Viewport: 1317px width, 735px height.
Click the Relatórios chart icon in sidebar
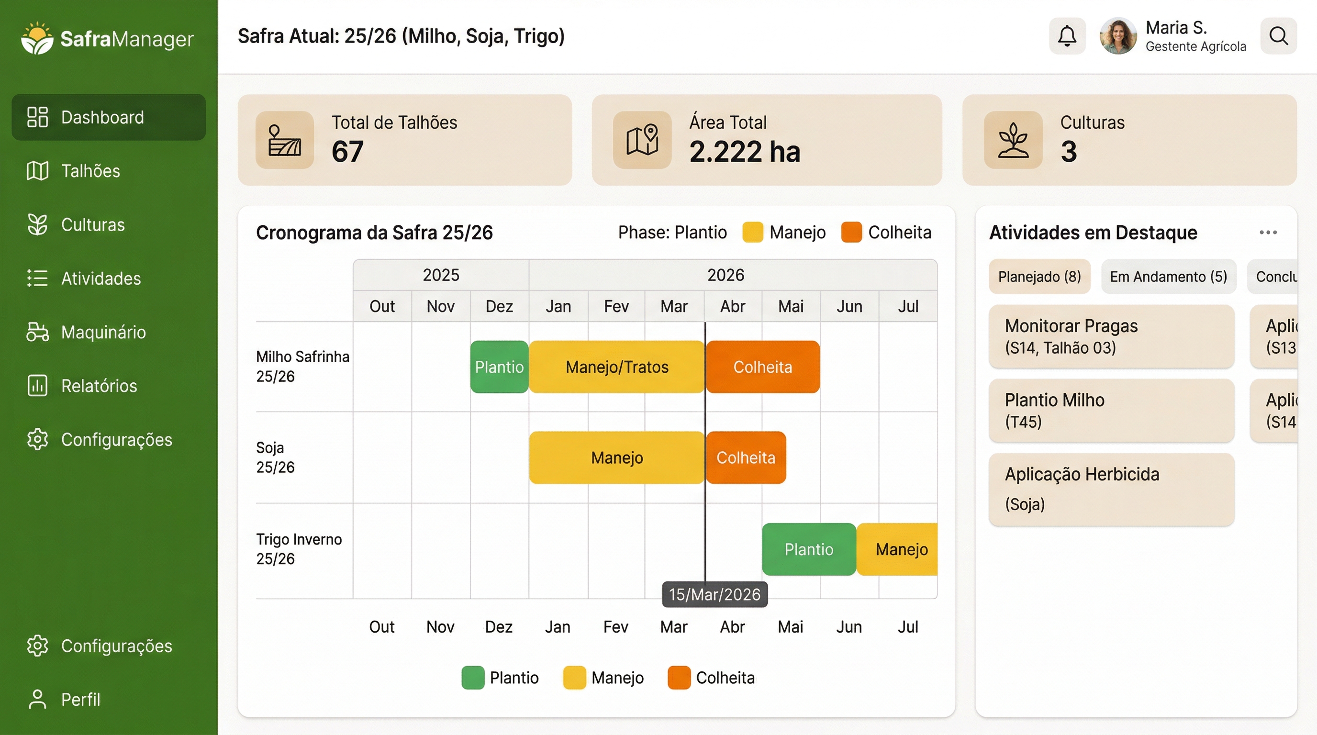[x=37, y=385]
